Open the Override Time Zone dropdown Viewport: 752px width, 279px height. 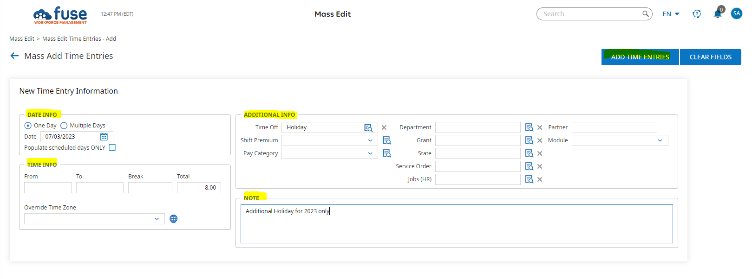[x=157, y=219]
